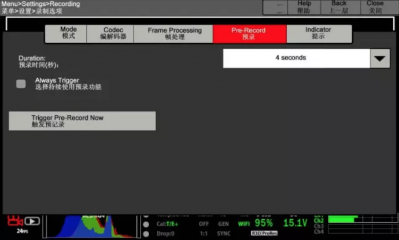Click the R3D/ProRes codec indicator
The height and width of the screenshot is (240, 399).
264,233
